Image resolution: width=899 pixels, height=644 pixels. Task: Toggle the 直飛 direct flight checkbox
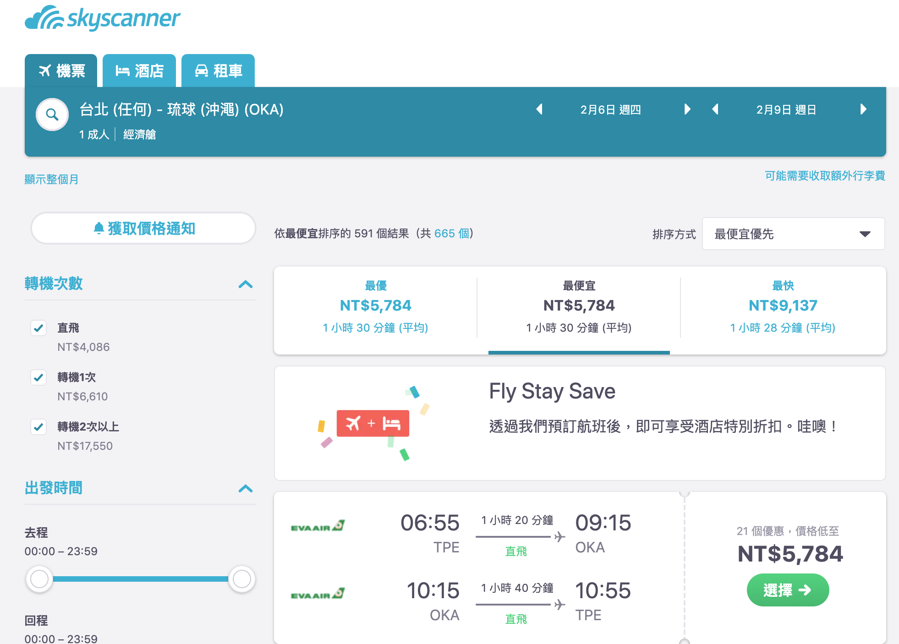pyautogui.click(x=38, y=328)
